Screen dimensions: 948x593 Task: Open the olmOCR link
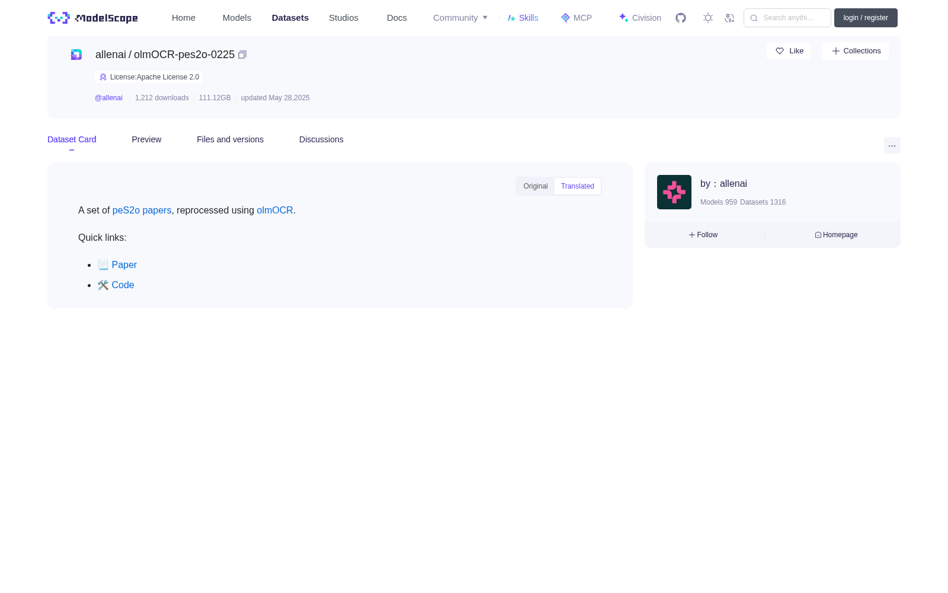275,211
